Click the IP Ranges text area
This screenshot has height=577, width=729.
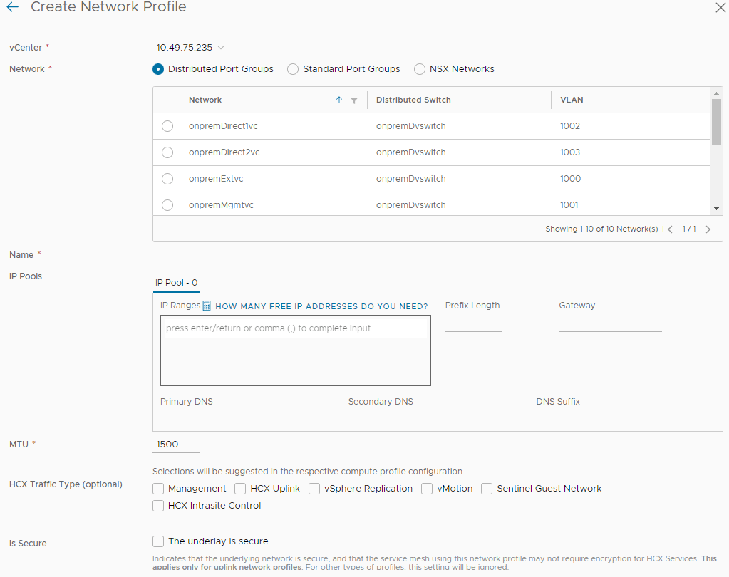(295, 350)
